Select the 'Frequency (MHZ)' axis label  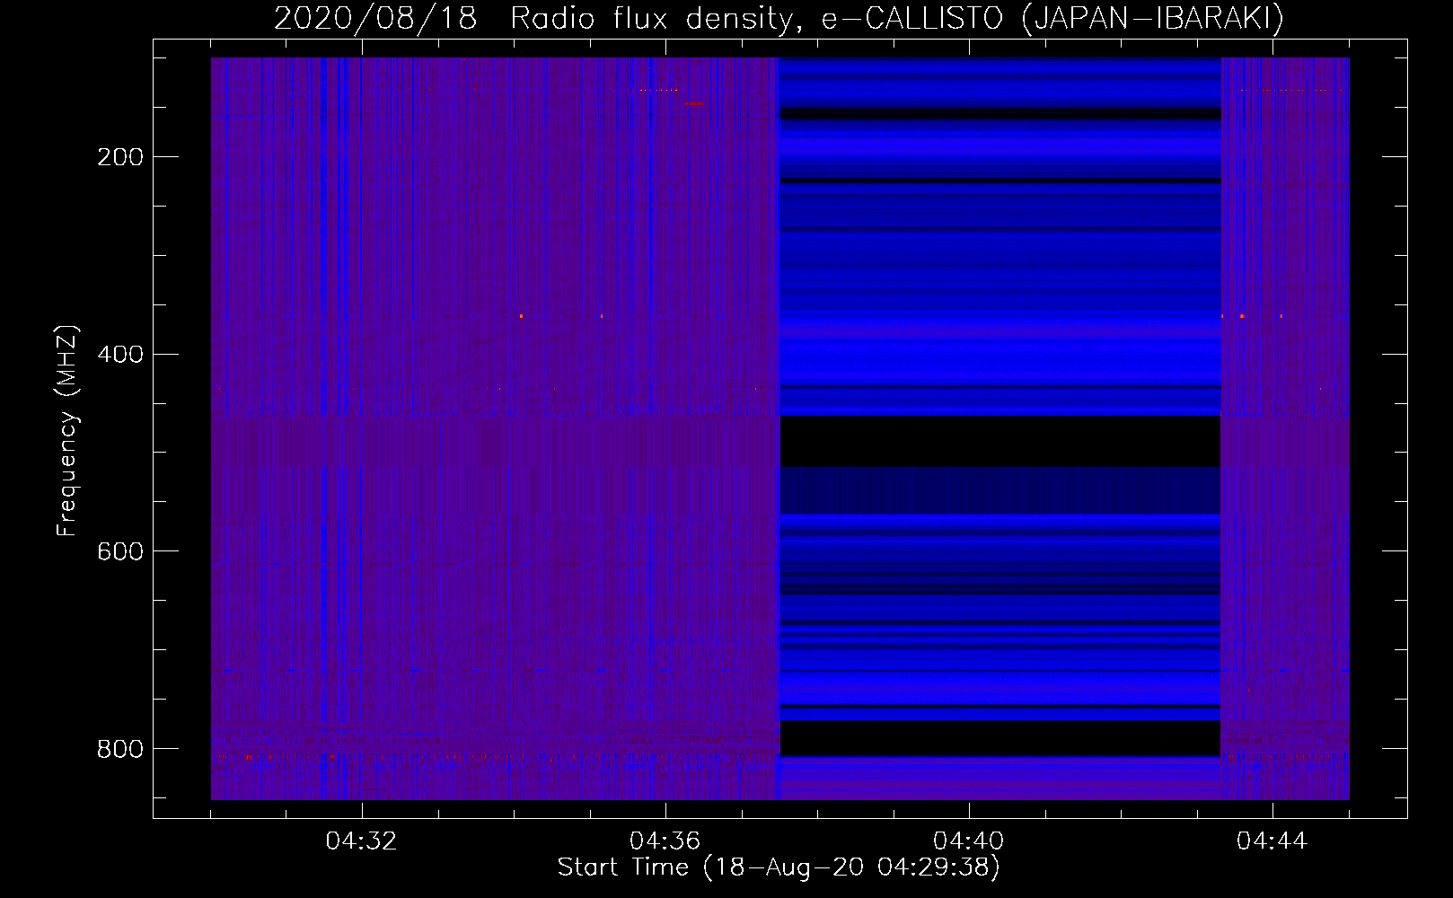point(67,431)
